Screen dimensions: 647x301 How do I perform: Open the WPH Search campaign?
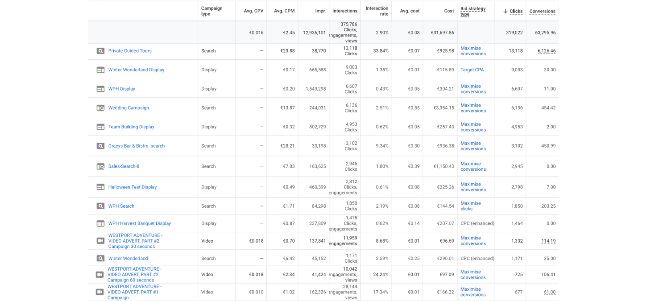(x=121, y=206)
